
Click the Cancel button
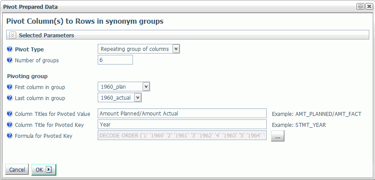[x=17, y=170]
